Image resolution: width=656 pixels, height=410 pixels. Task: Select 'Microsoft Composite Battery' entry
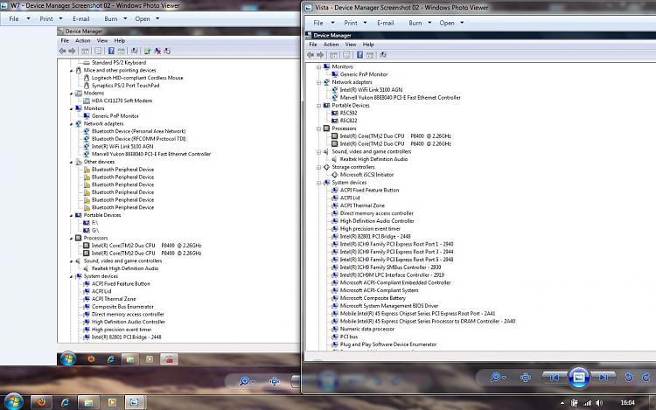(373, 298)
